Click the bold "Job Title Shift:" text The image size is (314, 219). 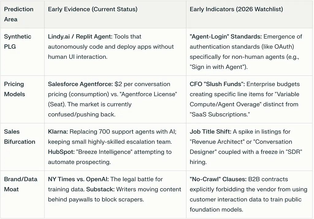(x=210, y=132)
